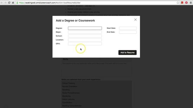Click the Monitoring skill text

coord(66,96)
